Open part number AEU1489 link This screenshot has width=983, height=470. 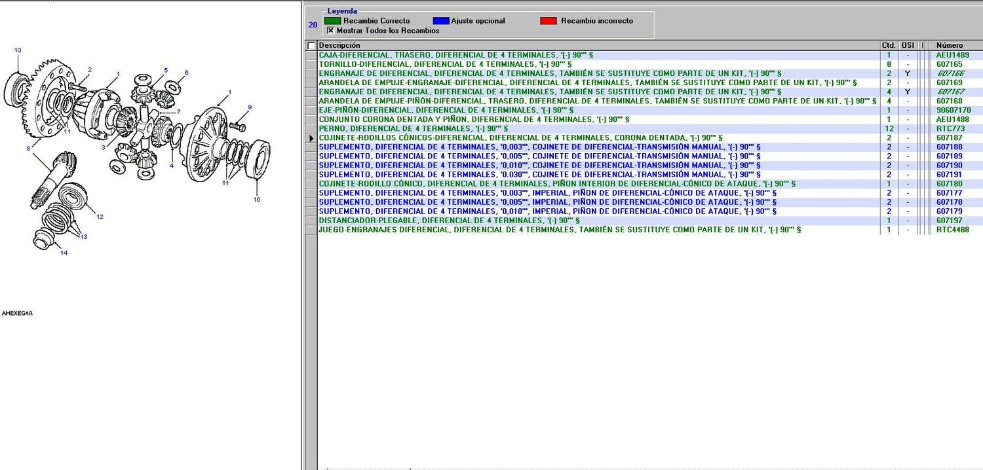[x=952, y=56]
